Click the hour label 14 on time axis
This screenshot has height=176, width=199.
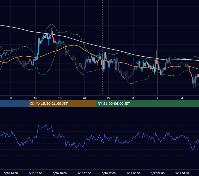11,98
